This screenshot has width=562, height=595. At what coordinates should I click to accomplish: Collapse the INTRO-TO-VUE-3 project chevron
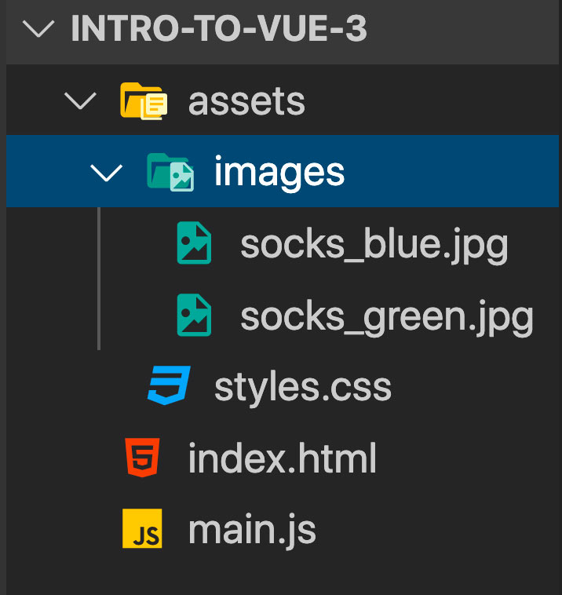(38, 29)
